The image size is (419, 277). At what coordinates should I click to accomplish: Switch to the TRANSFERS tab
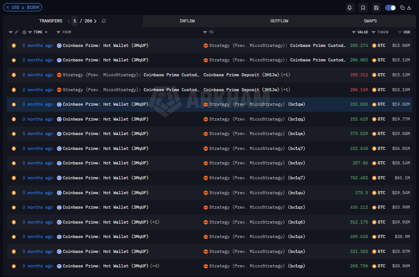point(50,21)
